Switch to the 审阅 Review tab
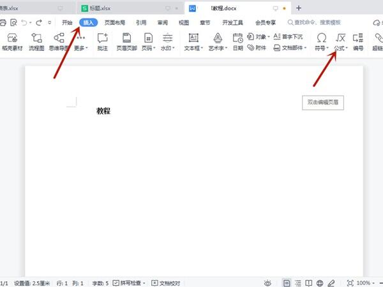Image resolution: width=383 pixels, height=287 pixels. click(163, 23)
